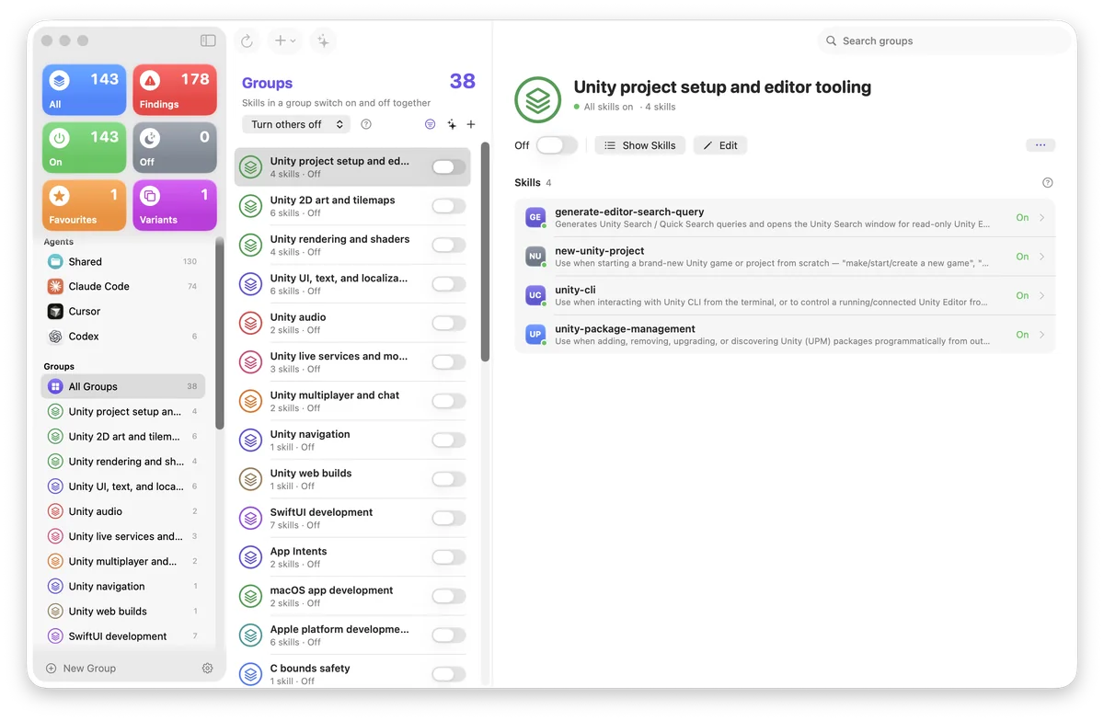Image resolution: width=1104 pixels, height=721 pixels.
Task: Click the Codex agent icon in sidebar
Action: coord(55,336)
